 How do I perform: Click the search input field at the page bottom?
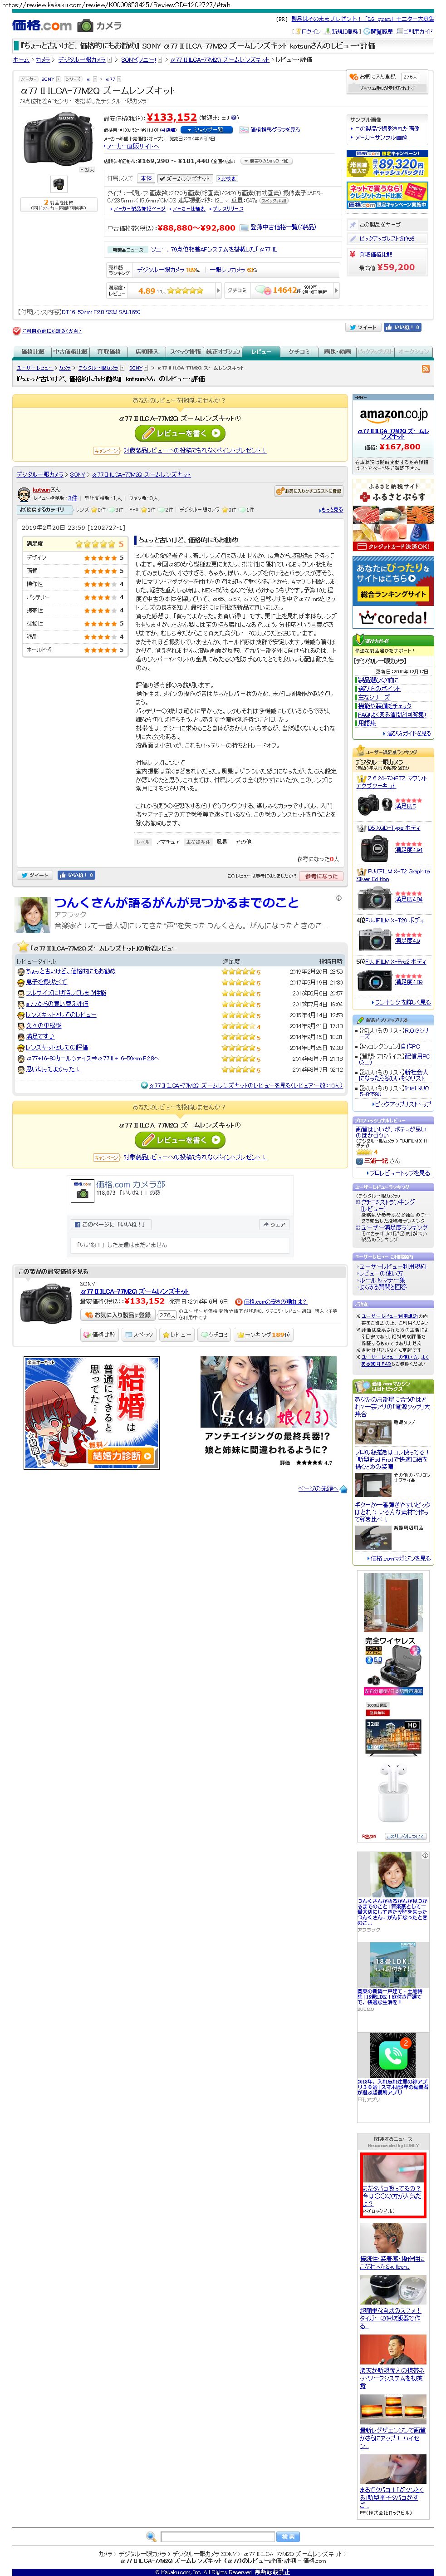217,2537
